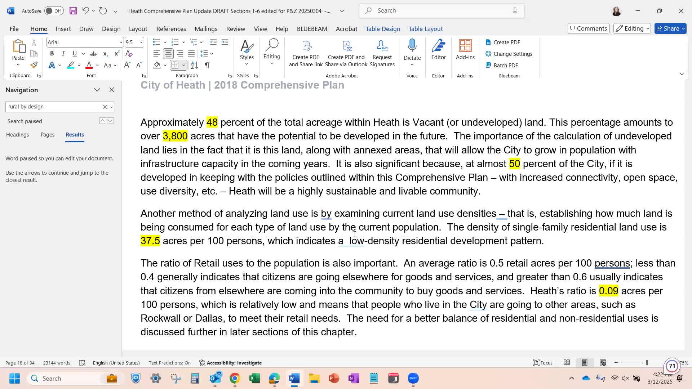The width and height of the screenshot is (692, 389).
Task: Open the font name dropdown
Action: [121, 43]
